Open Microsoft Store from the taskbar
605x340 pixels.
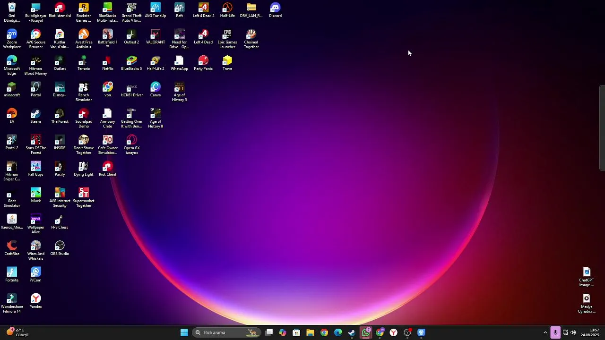(x=296, y=332)
